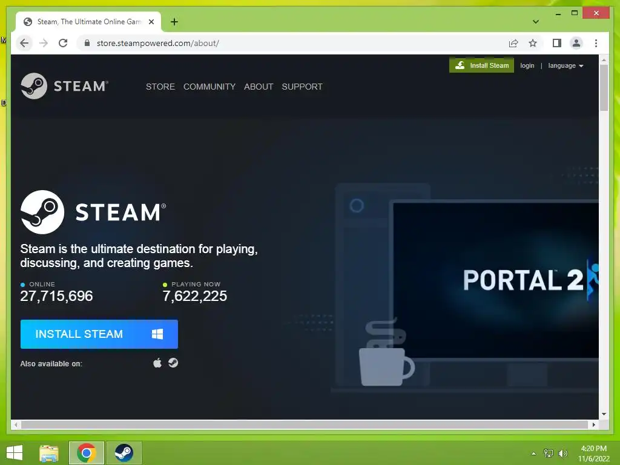Viewport: 620px width, 465px height.
Task: Open the tab search chevron
Action: 535,22
